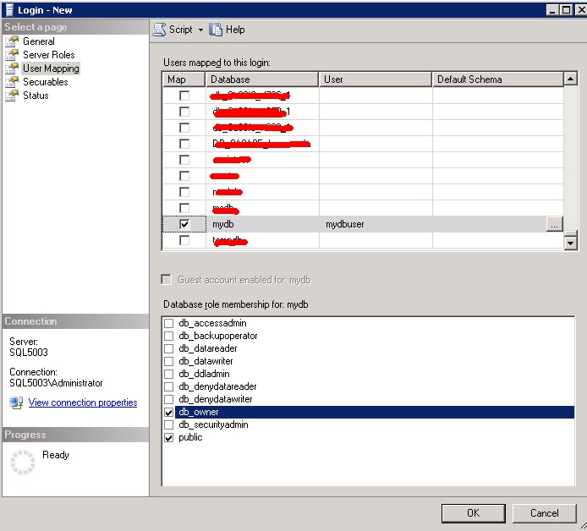The image size is (587, 531).
Task: Enable the db_datareader role checkbox
Action: (x=169, y=349)
